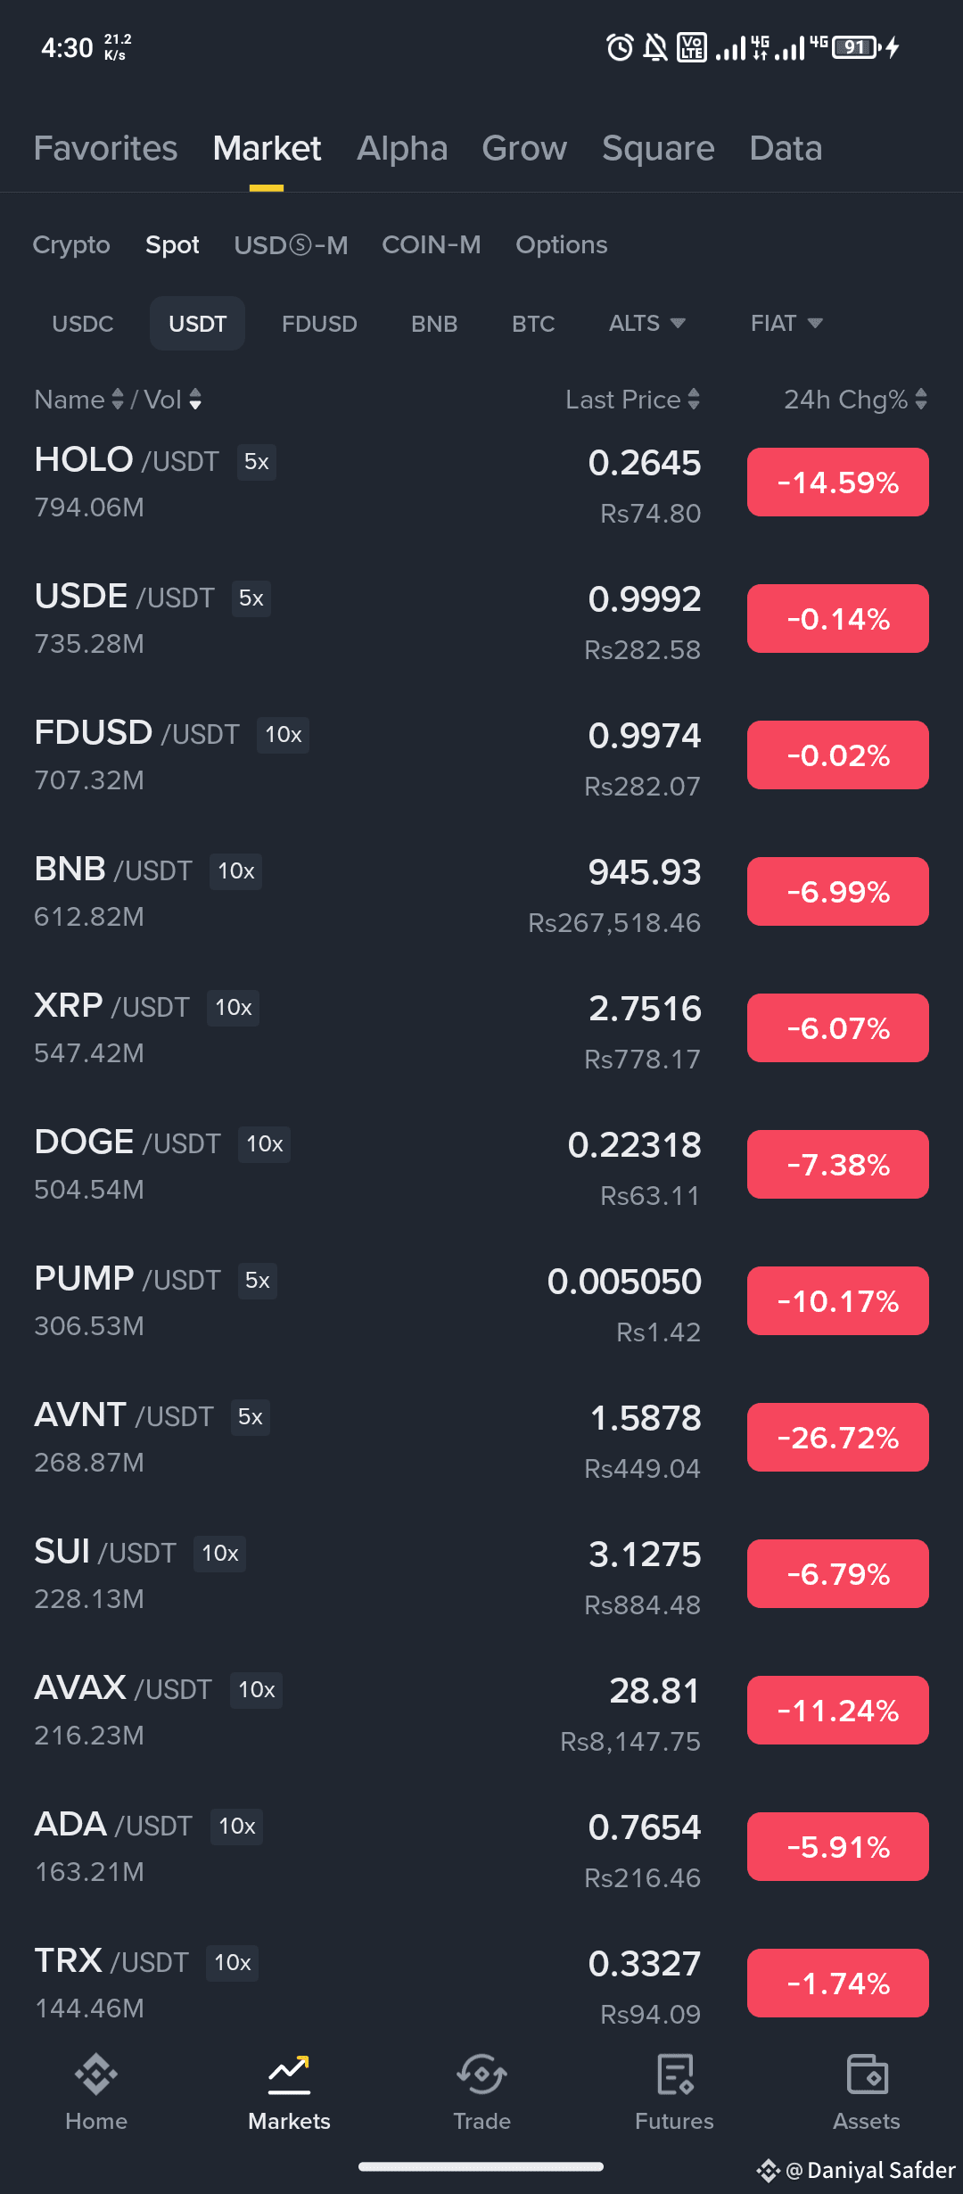Viewport: 963px width, 2194px height.
Task: Select the BTC quote filter
Action: 533,324
